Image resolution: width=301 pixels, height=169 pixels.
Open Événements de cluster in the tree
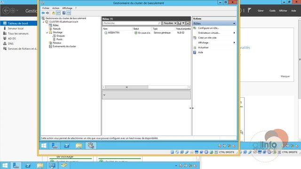point(64,46)
